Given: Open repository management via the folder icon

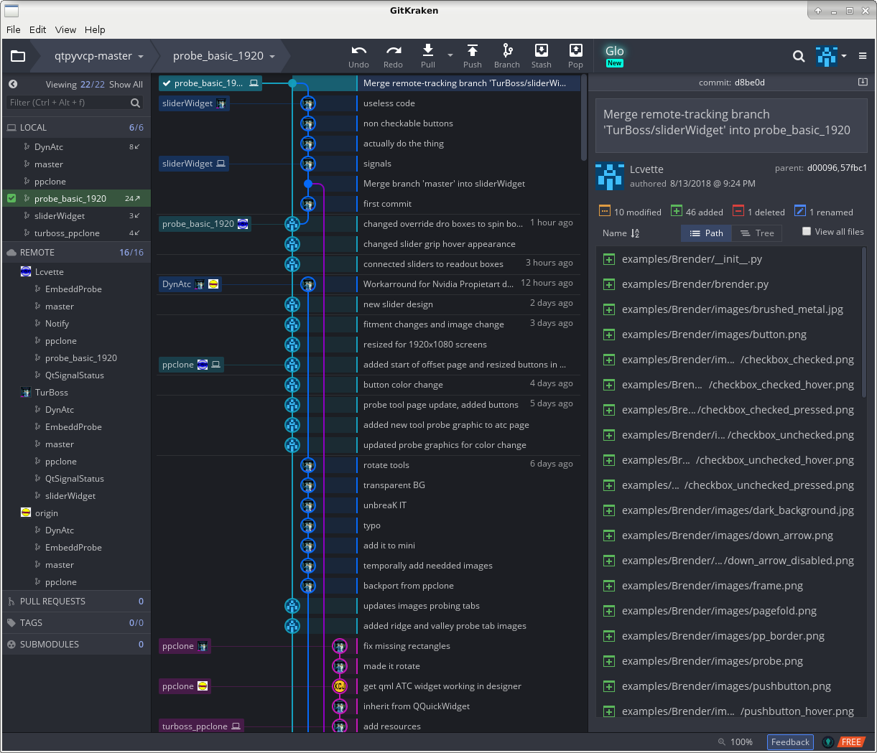Looking at the screenshot, I should pos(18,56).
